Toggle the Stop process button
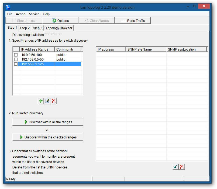The width and height of the screenshot is (217, 189). [x=24, y=21]
